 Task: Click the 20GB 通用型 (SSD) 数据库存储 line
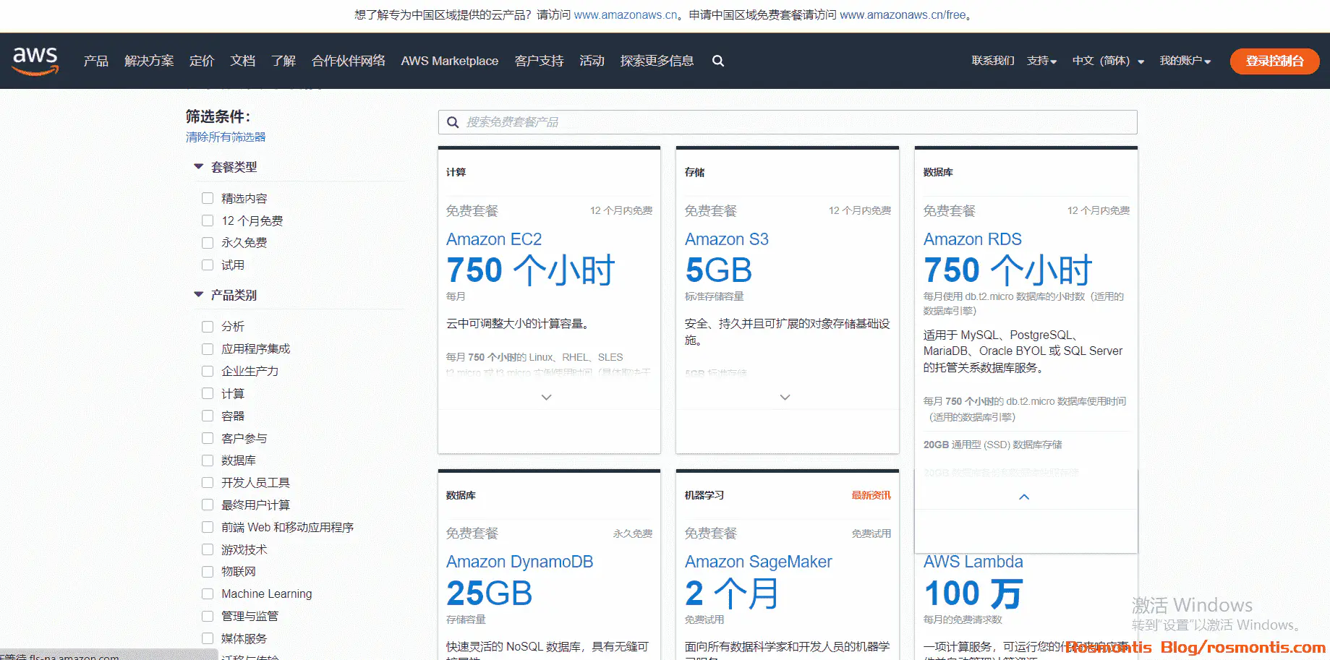point(993,445)
